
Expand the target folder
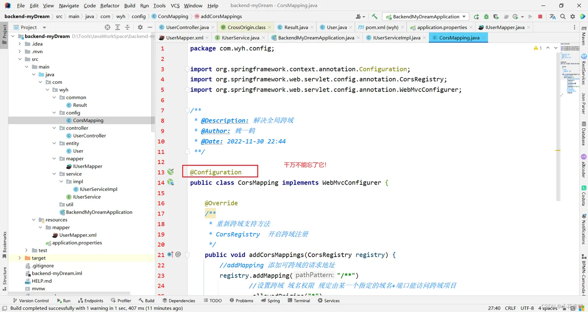[x=19, y=258]
